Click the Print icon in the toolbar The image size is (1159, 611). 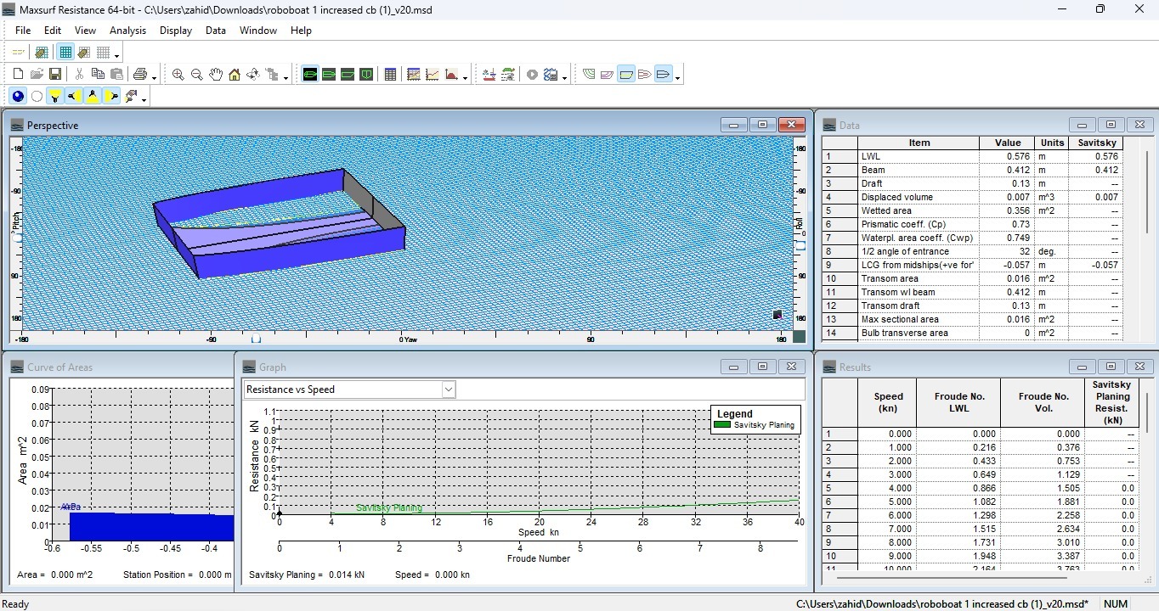tap(140, 75)
